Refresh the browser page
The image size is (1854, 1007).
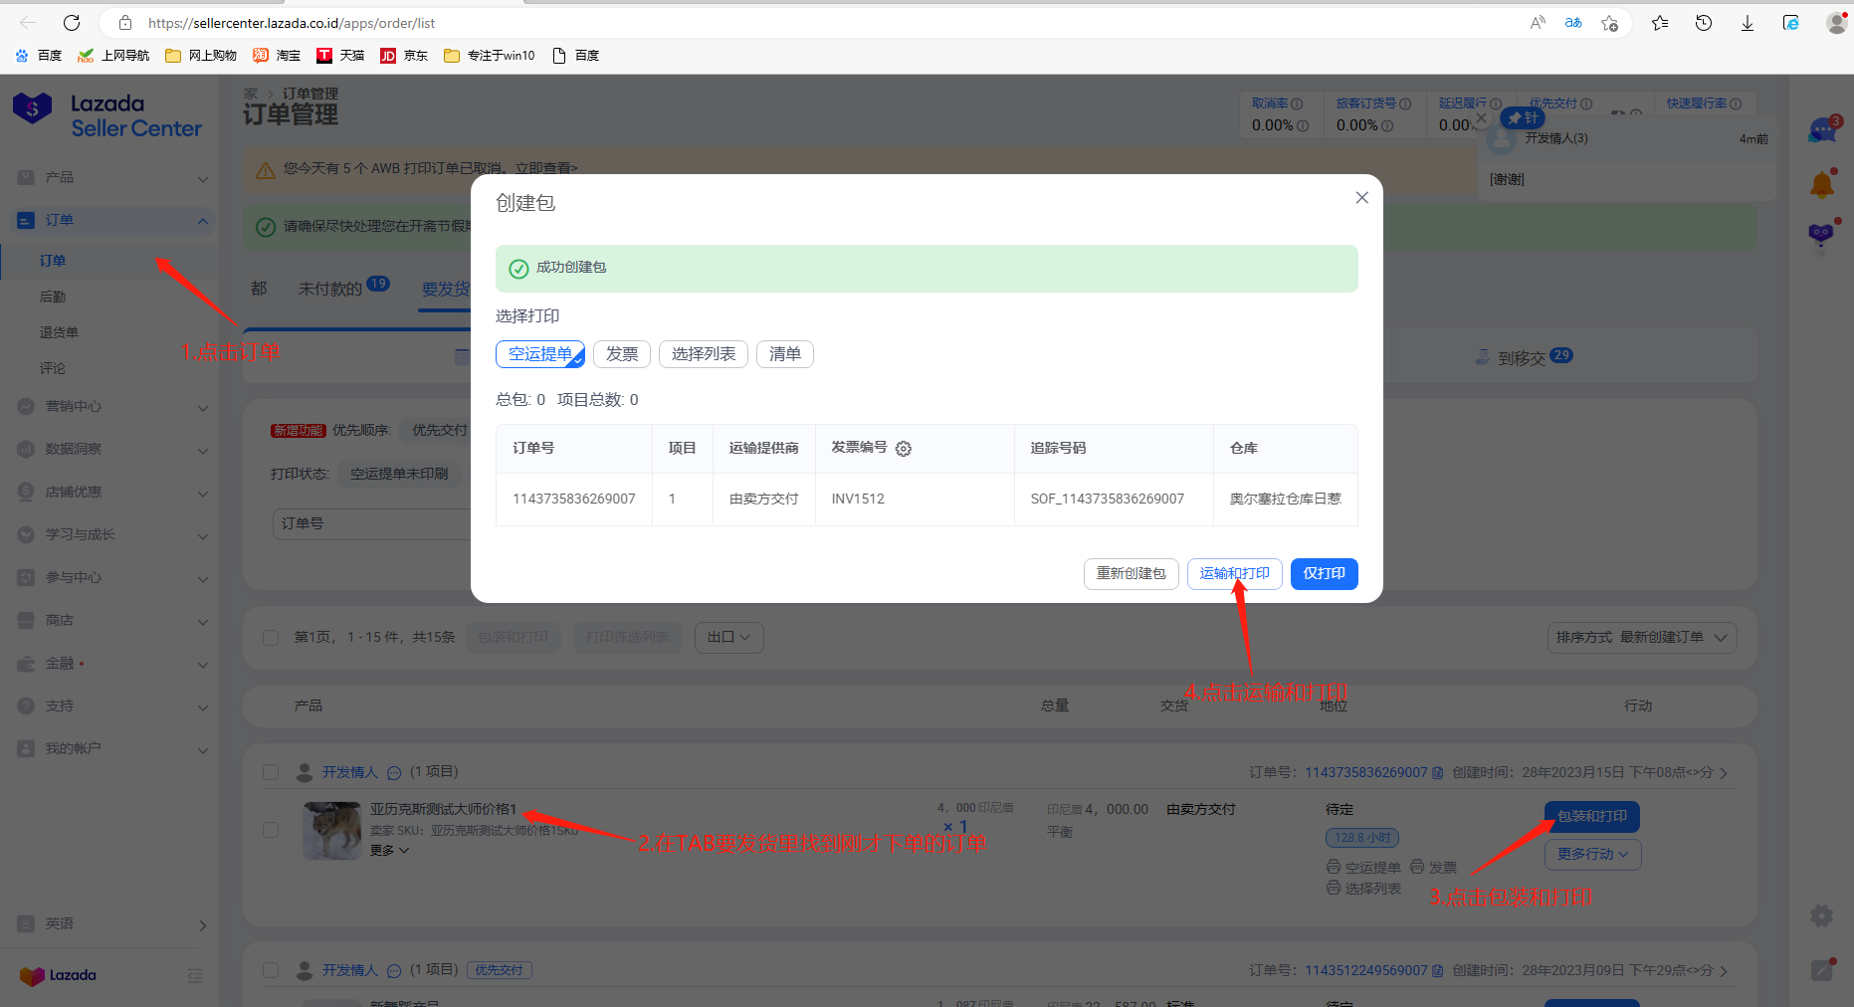72,22
